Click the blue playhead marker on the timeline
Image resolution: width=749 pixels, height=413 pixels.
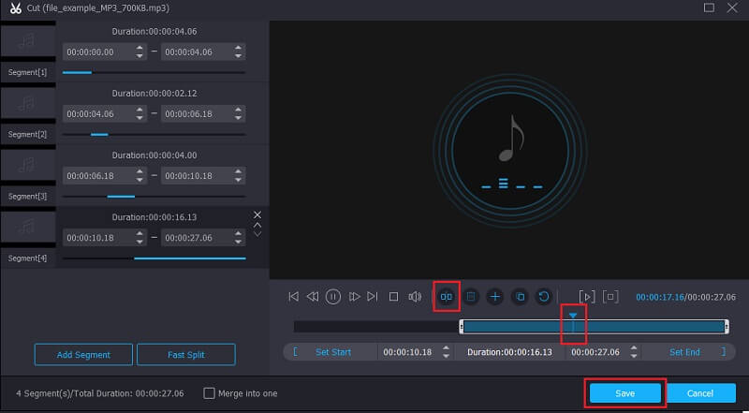(x=573, y=317)
